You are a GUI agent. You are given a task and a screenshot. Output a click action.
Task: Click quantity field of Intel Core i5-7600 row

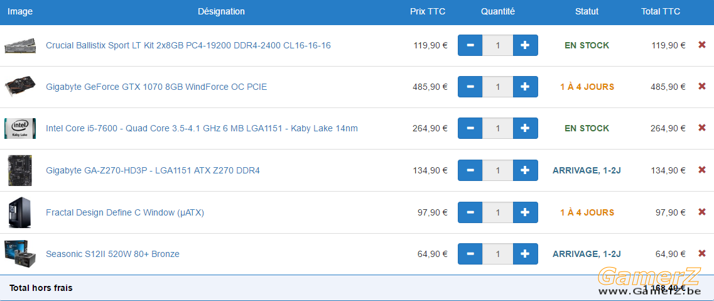pyautogui.click(x=498, y=128)
